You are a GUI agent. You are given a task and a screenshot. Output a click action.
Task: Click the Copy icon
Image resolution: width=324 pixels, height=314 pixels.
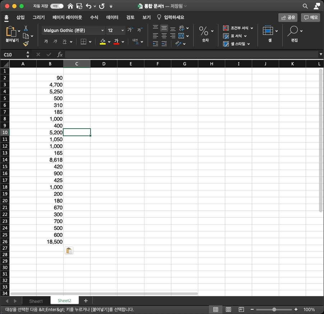pos(26,36)
